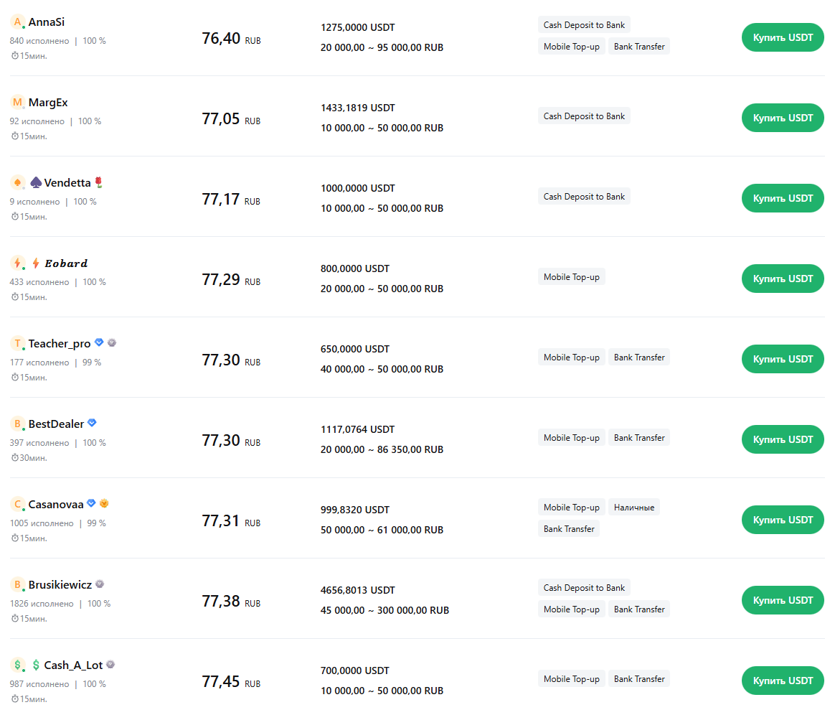Open the Vendetta seller profile name
The width and height of the screenshot is (830, 715).
[x=67, y=183]
